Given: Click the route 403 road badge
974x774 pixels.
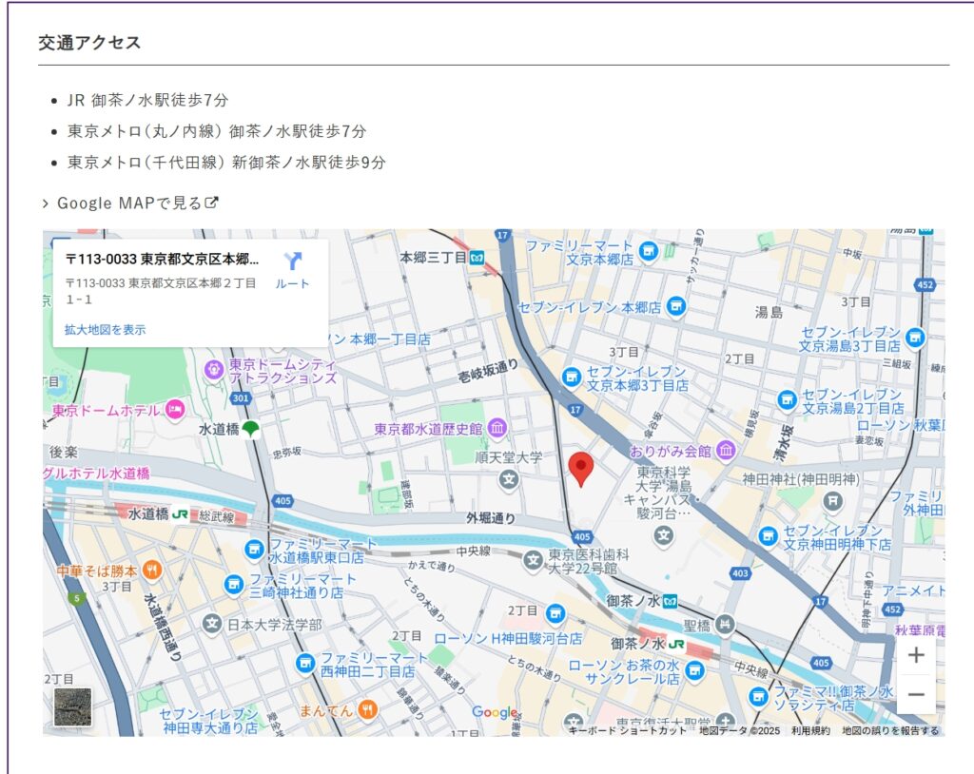Looking at the screenshot, I should click(740, 573).
